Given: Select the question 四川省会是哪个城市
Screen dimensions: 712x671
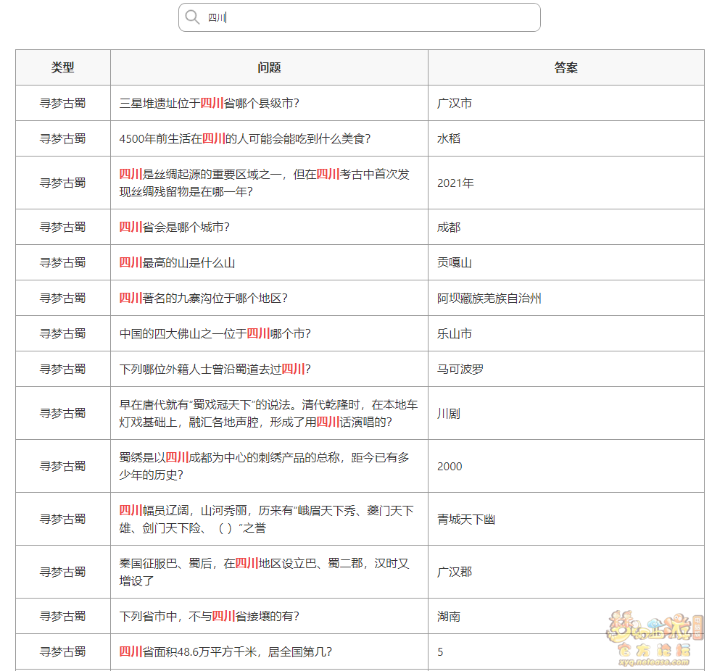Looking at the screenshot, I should pyautogui.click(x=175, y=227).
